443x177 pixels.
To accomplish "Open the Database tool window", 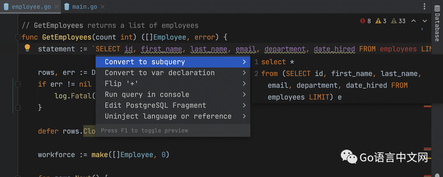I will point(437,26).
